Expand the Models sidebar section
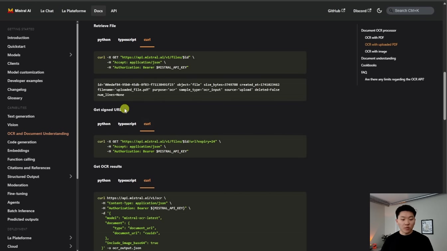 click(x=71, y=55)
